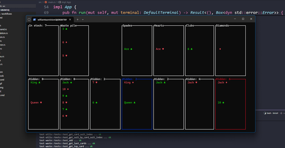Click the shield icon in the terminal title bar
This screenshot has height=148, width=285.
[29, 20]
